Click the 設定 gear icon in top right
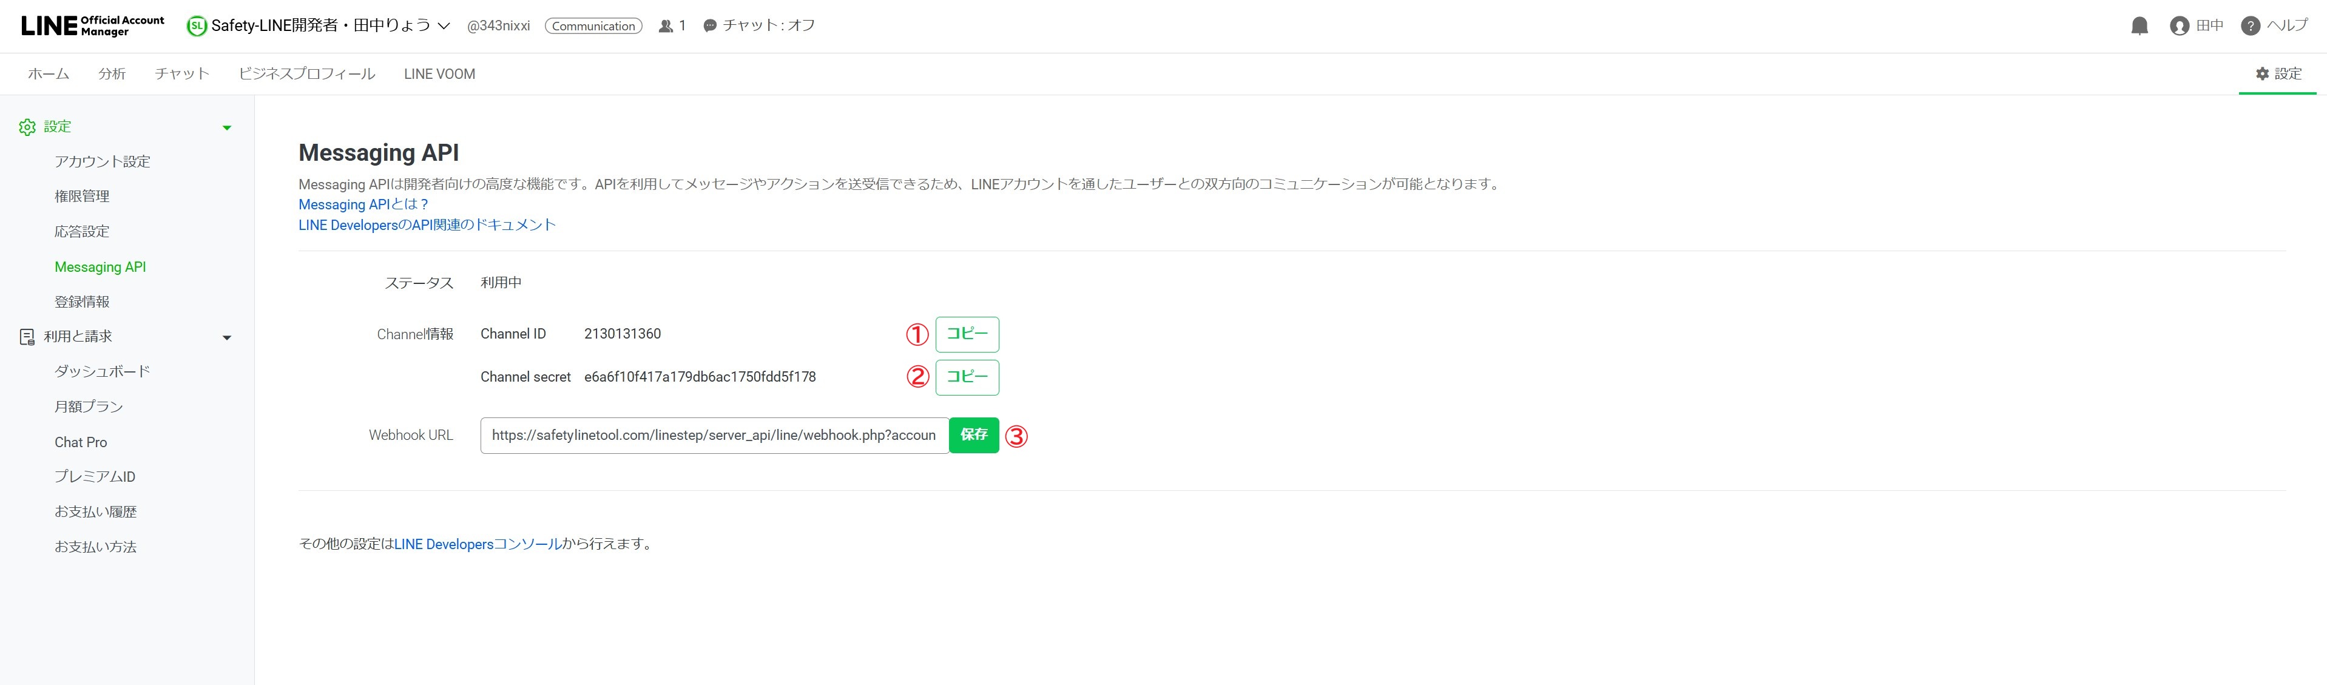The image size is (2327, 685). [2262, 73]
